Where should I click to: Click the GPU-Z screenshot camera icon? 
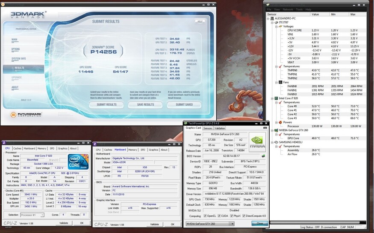[x=265, y=128]
